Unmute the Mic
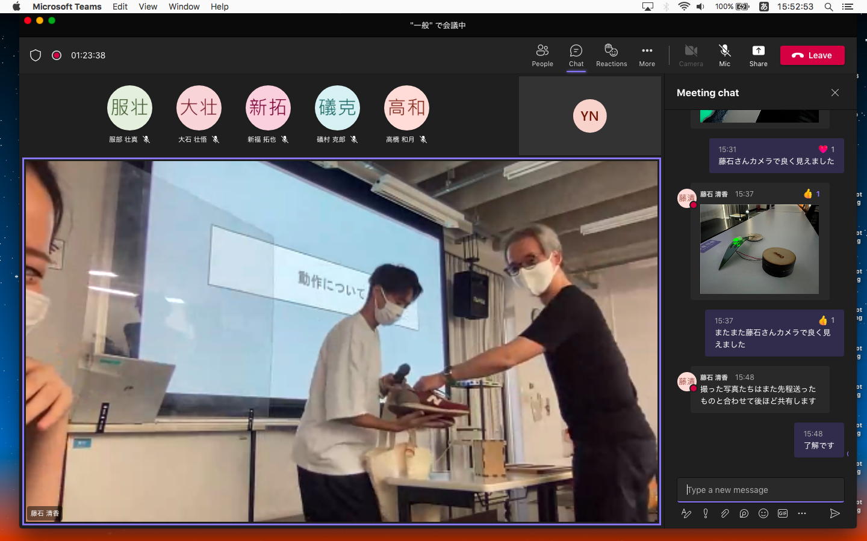Image resolution: width=867 pixels, height=541 pixels. point(724,55)
